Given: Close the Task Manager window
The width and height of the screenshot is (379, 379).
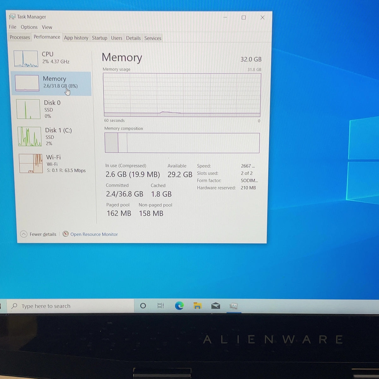Looking at the screenshot, I should [262, 17].
